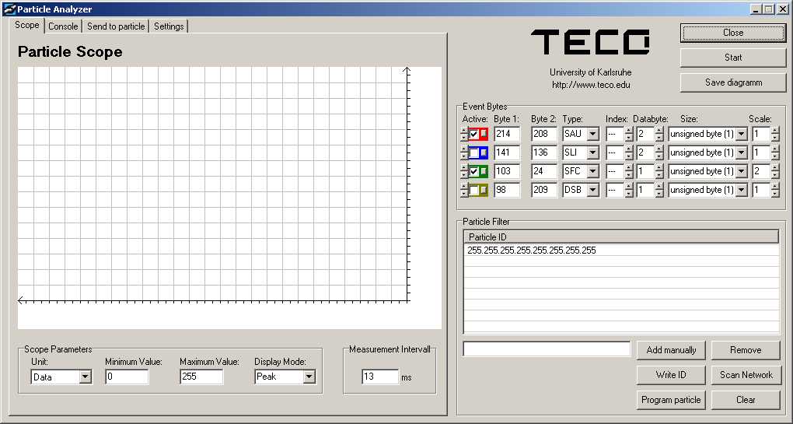Click the Start button

(x=733, y=58)
